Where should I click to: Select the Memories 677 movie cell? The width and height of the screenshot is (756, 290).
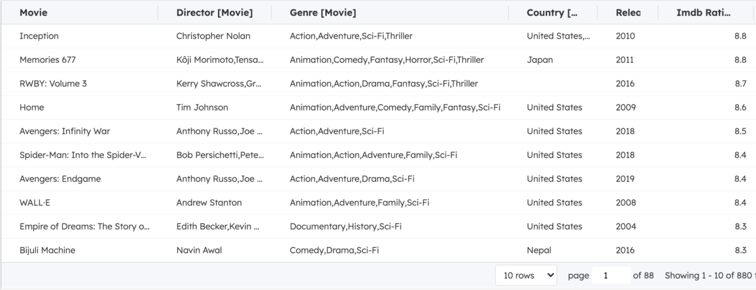point(48,60)
